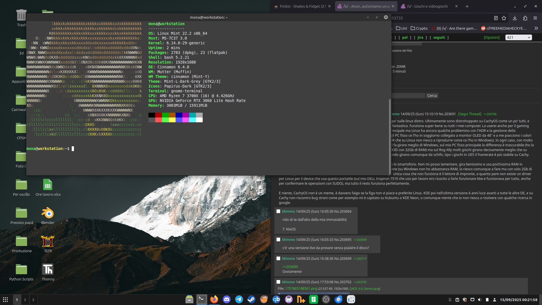Viewport: 542px width, 305px height.
Task: Click the battery icon in the system tray
Action: point(487,300)
